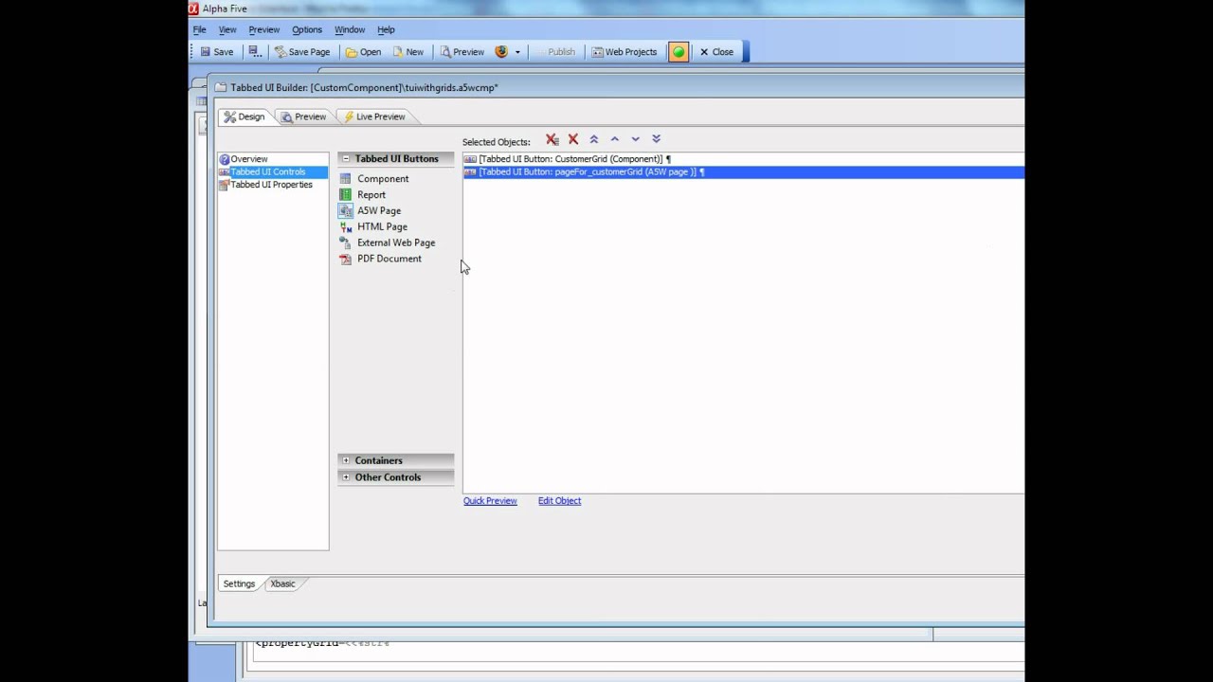
Task: Add an External Web Page control
Action: 388,243
